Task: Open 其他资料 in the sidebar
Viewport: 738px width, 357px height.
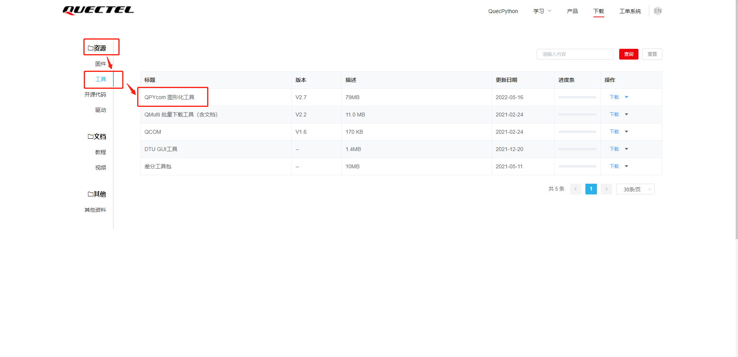Action: pyautogui.click(x=95, y=210)
